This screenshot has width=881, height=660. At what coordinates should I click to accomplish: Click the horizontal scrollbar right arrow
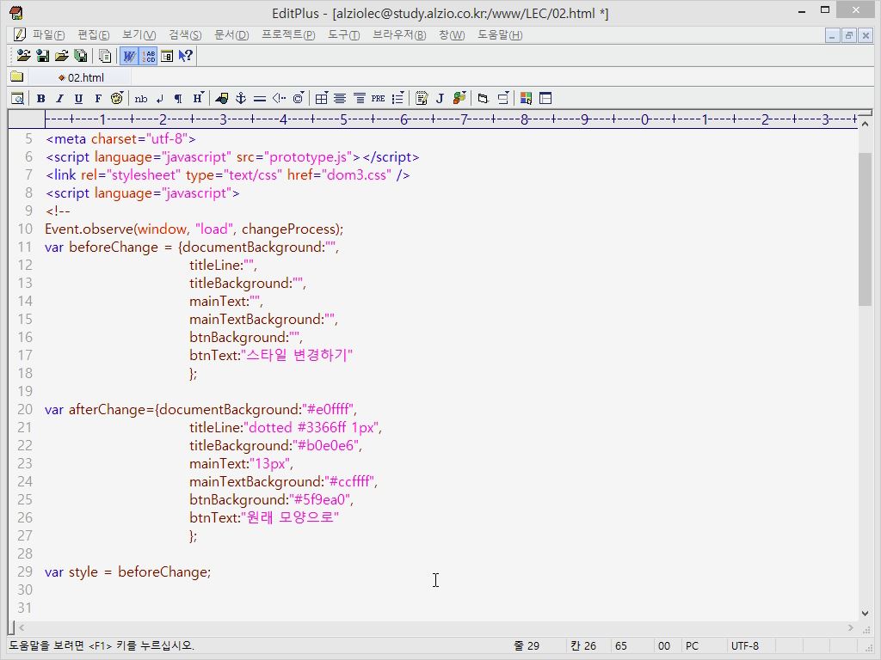[x=851, y=627]
